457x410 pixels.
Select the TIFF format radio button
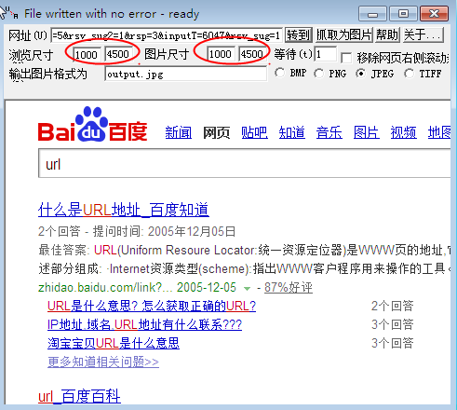409,74
